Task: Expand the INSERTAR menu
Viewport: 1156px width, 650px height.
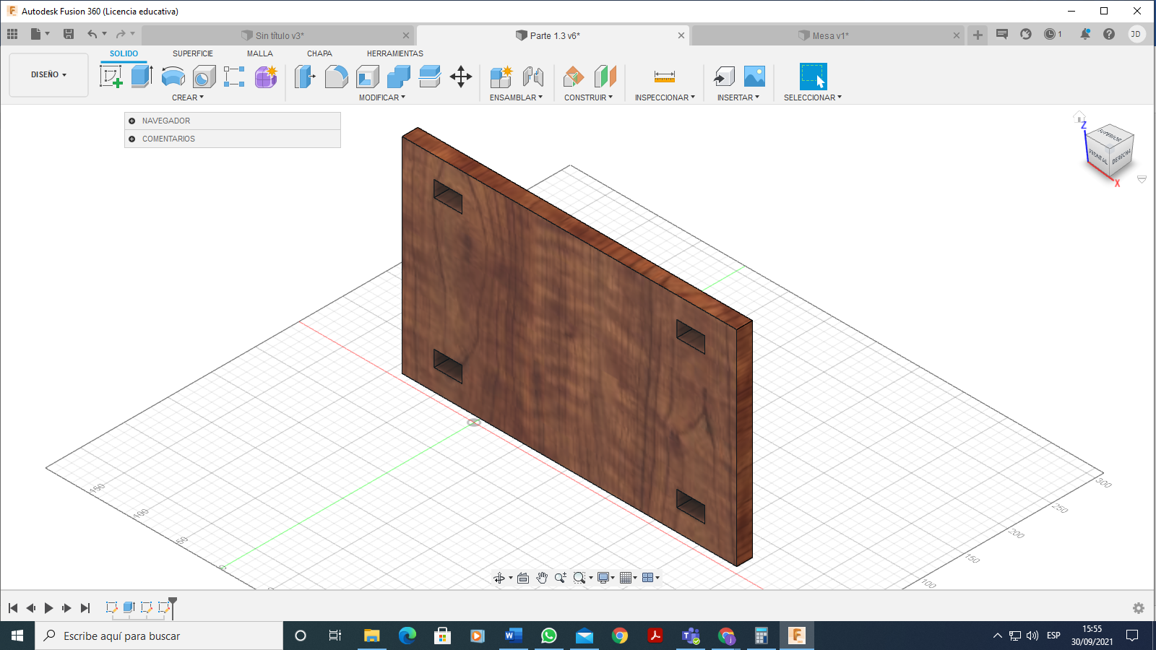Action: pyautogui.click(x=738, y=97)
